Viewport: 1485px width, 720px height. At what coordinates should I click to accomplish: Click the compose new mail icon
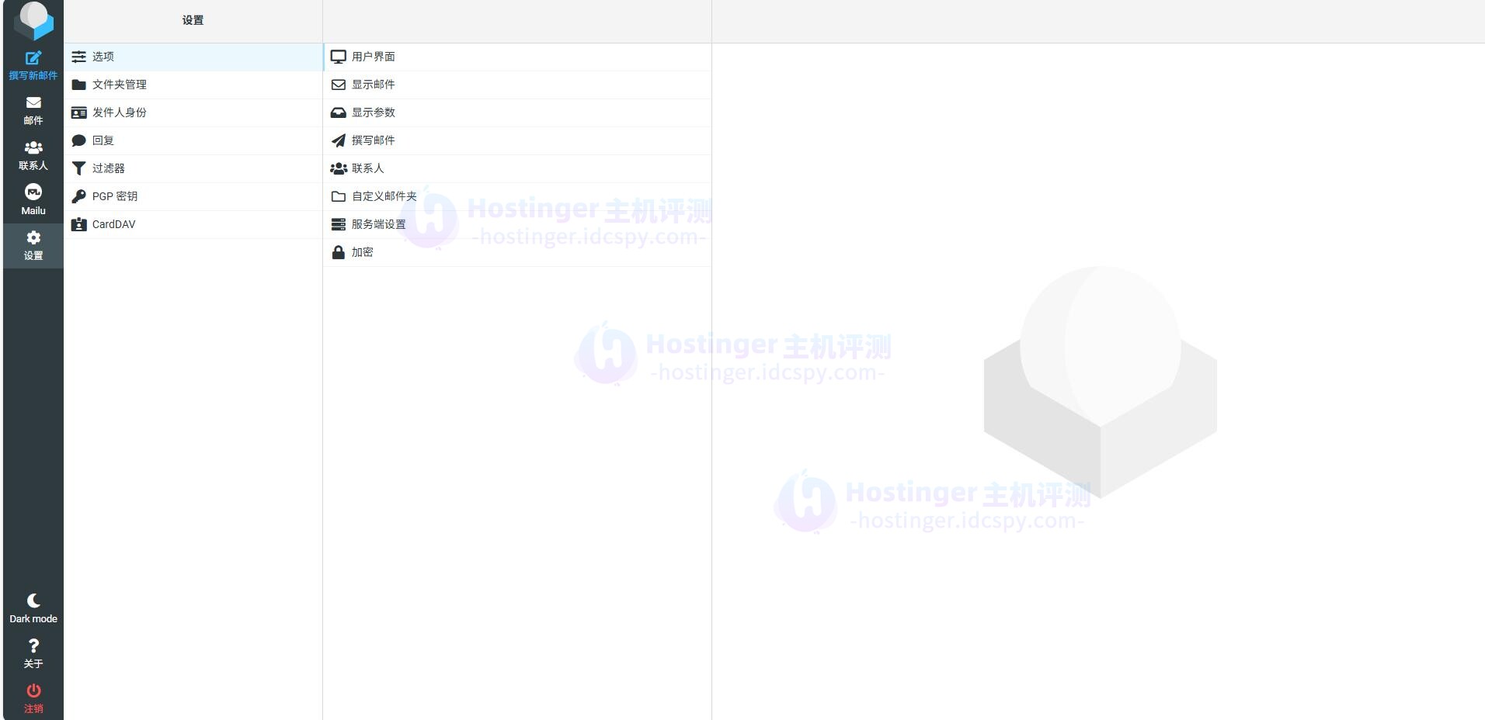pos(33,58)
